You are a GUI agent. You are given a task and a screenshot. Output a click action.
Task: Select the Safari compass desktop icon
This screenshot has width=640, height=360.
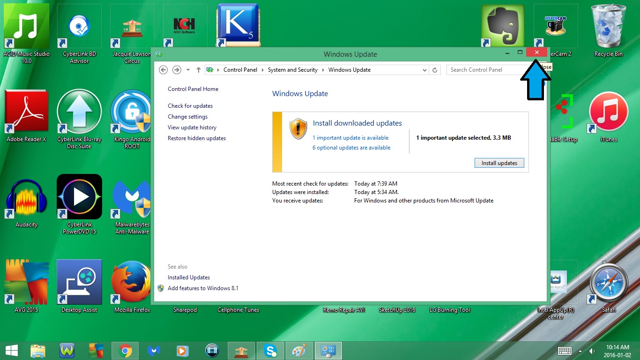coord(609,286)
